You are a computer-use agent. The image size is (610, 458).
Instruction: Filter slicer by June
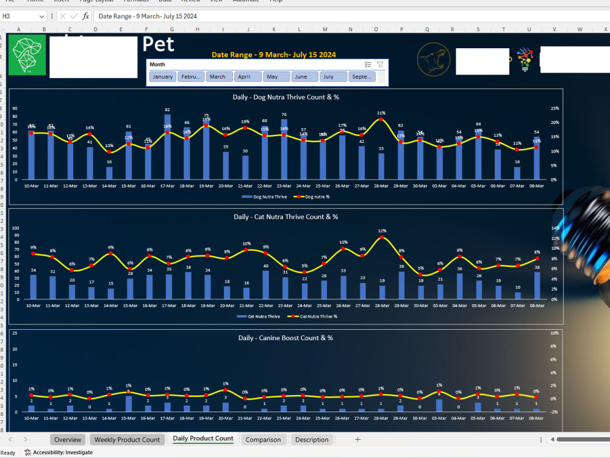click(x=305, y=77)
